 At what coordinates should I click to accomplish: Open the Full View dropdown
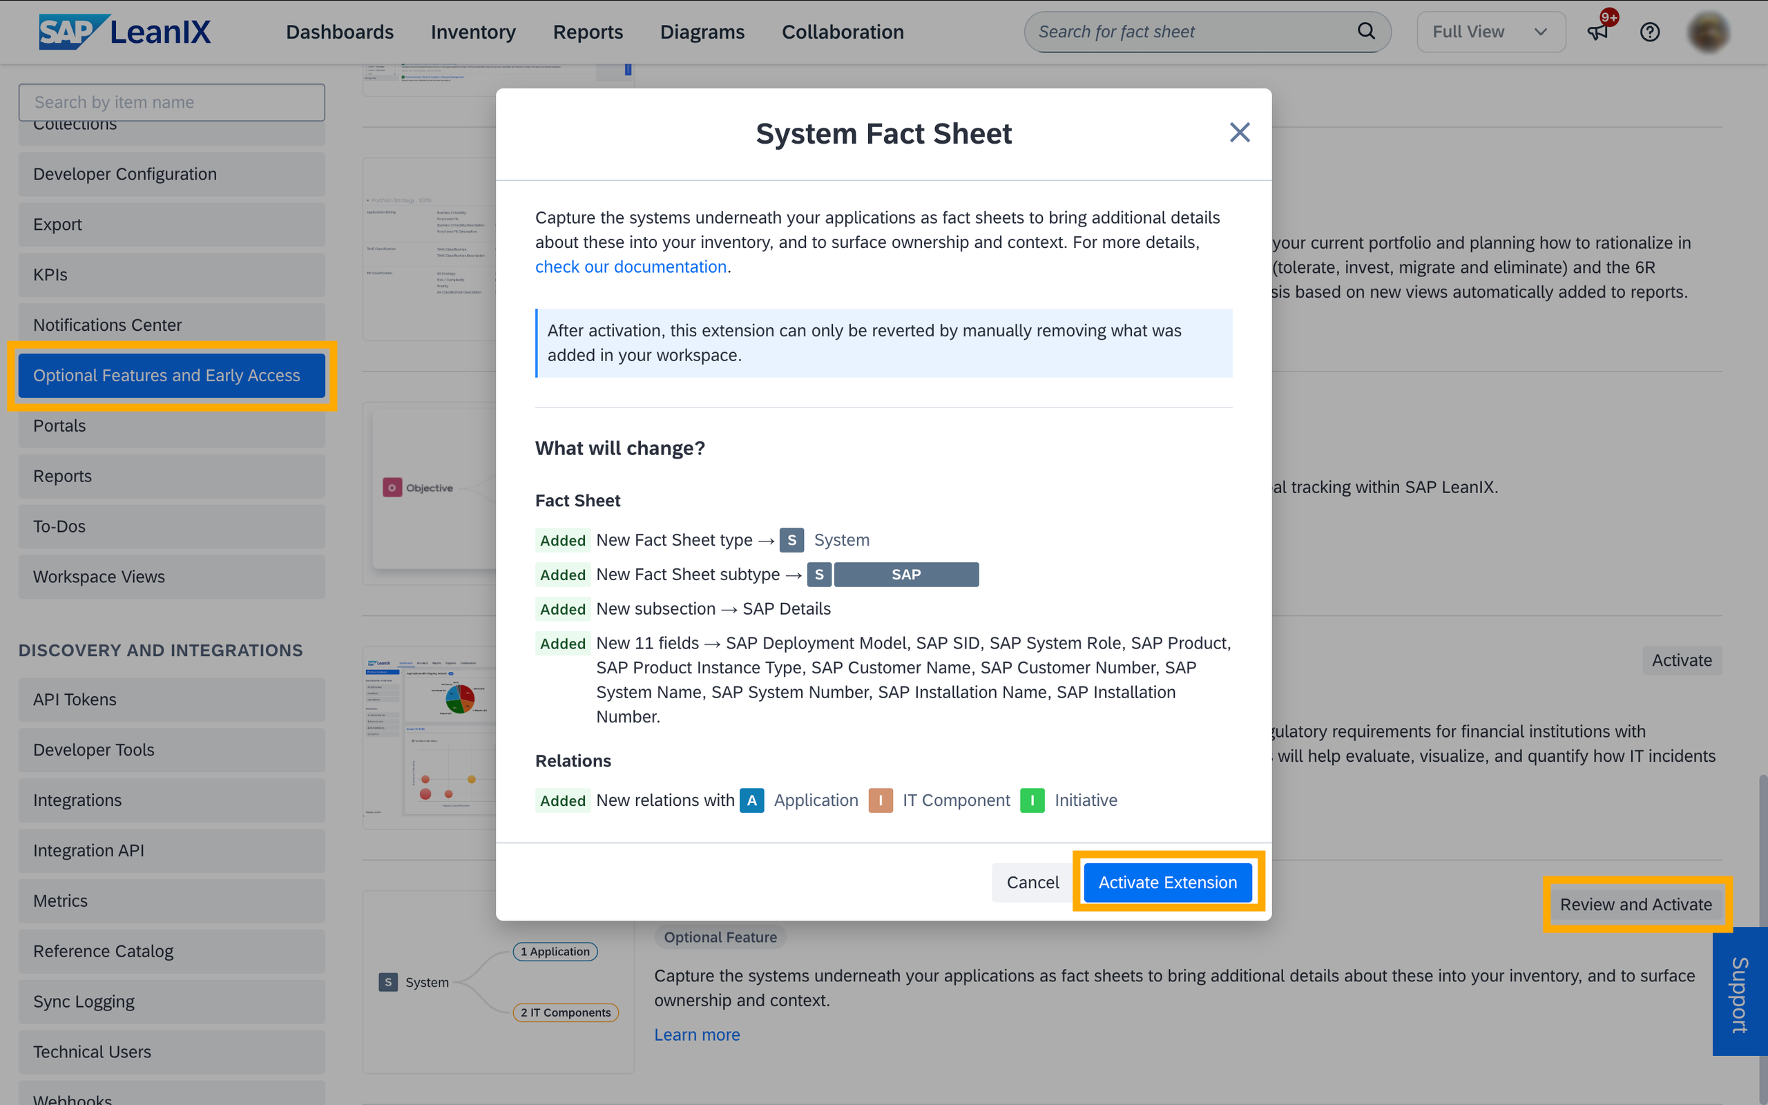1490,32
